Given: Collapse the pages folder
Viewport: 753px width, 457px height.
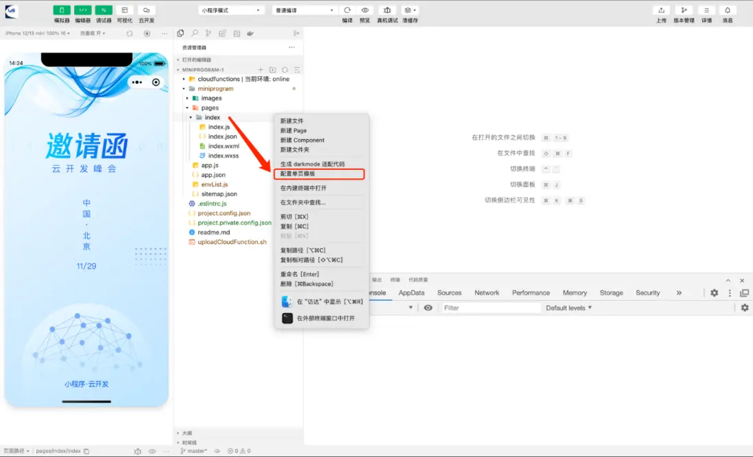Looking at the screenshot, I should coord(187,108).
